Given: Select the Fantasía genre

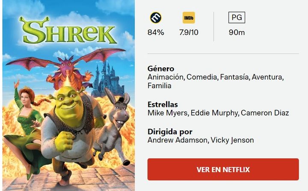Looking at the screenshot, I should [234, 77].
